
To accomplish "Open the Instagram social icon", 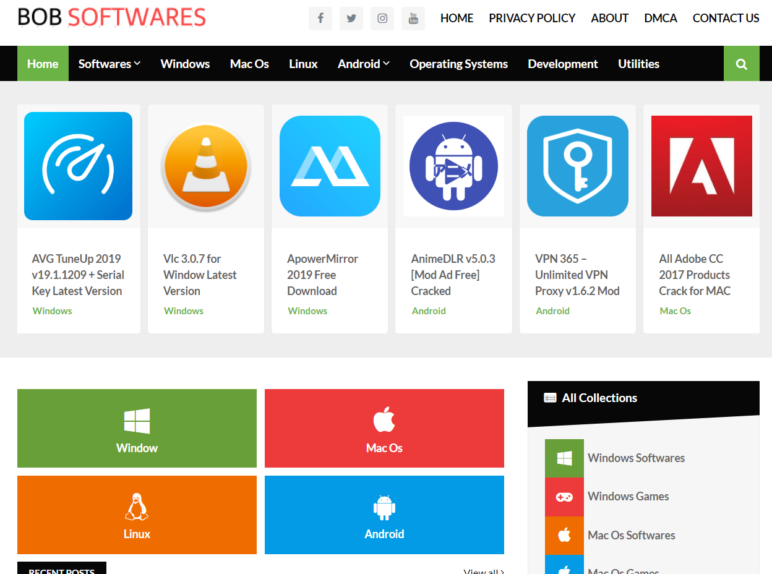I will tap(382, 19).
